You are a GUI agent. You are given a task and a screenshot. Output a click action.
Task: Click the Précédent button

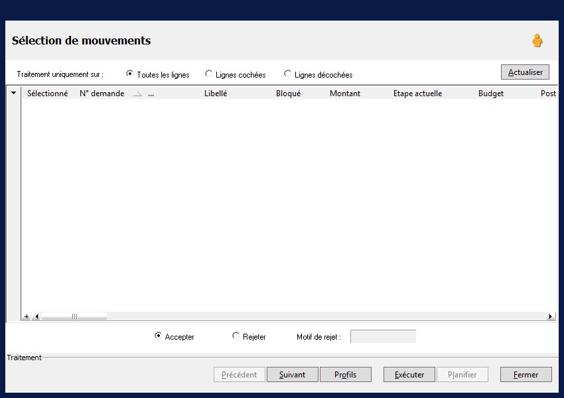tap(239, 375)
